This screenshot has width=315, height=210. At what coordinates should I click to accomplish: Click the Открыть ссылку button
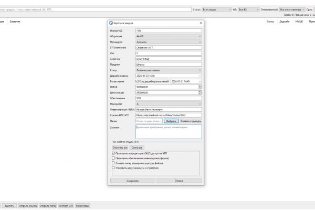click(x=28, y=206)
